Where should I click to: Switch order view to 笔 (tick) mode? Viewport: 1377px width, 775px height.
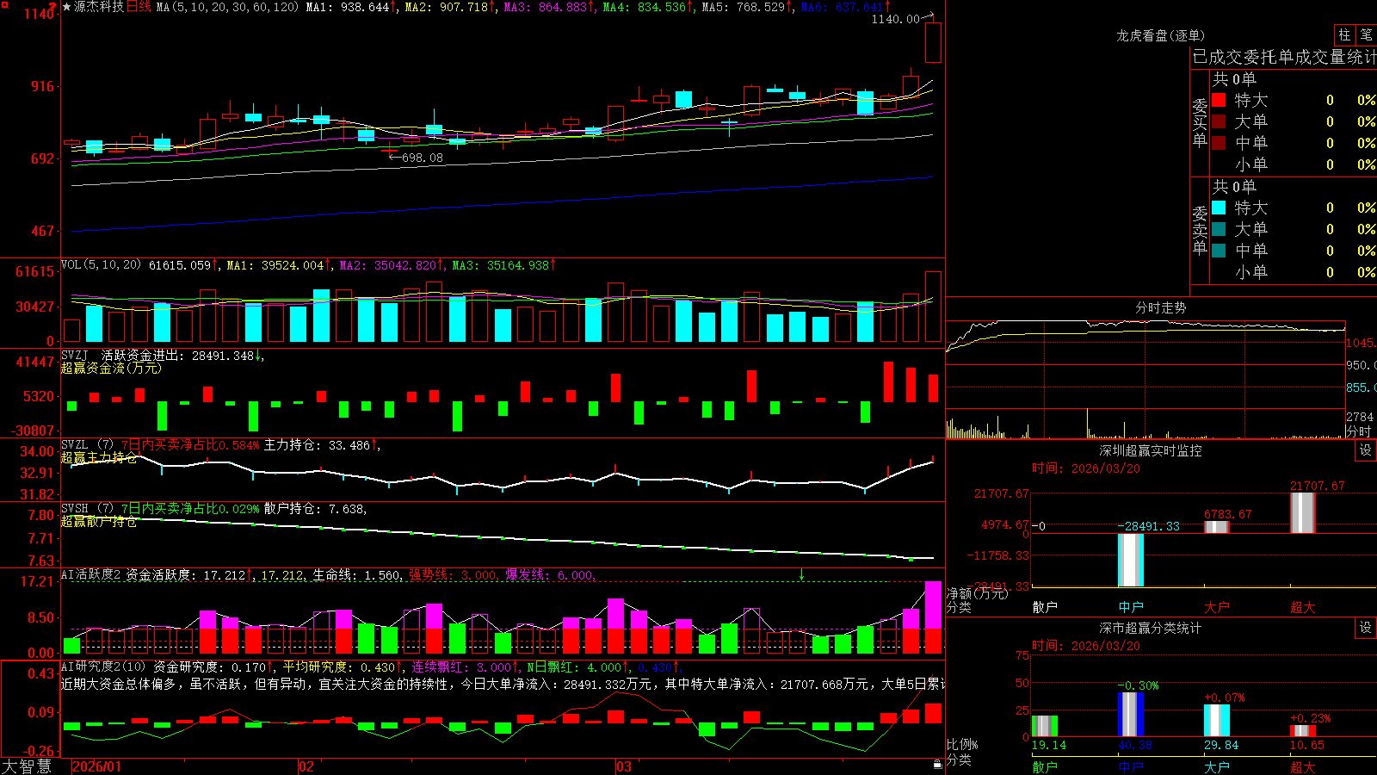coord(1367,34)
